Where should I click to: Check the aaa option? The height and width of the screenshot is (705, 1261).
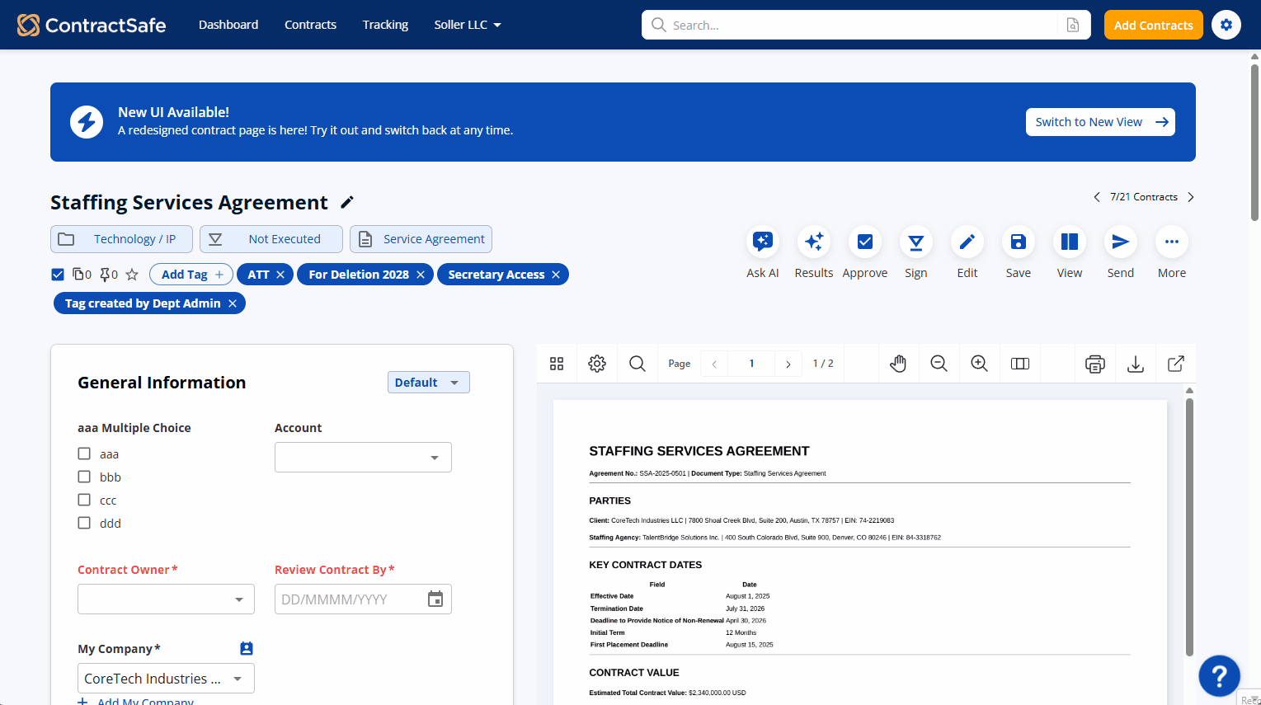coord(84,454)
